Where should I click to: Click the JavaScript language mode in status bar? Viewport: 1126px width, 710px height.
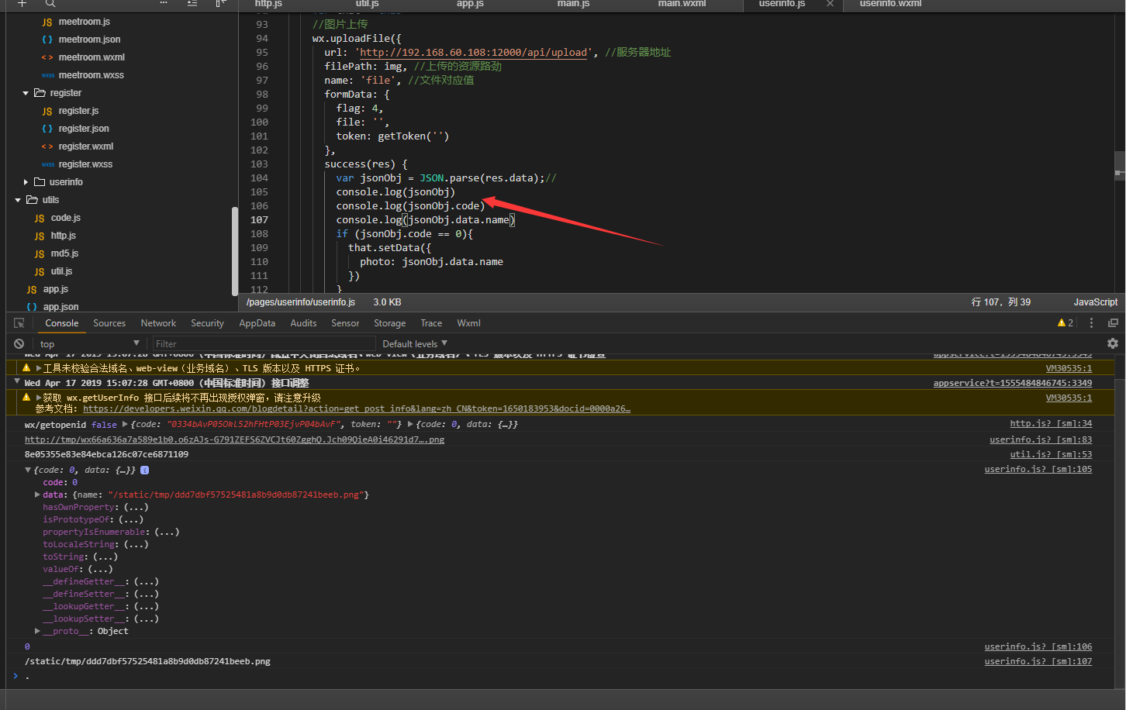[1095, 302]
